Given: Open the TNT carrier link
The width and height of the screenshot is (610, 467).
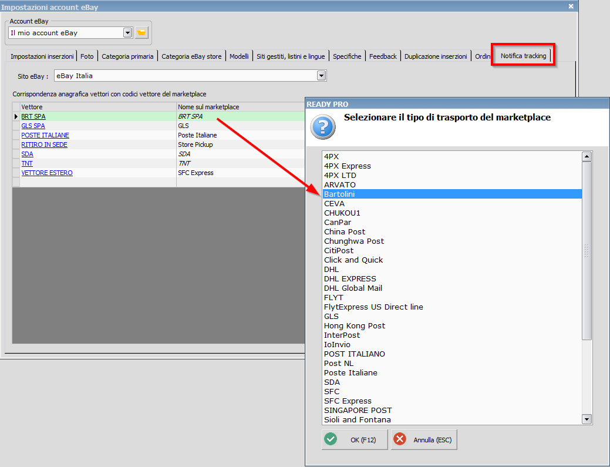Looking at the screenshot, I should [x=27, y=163].
